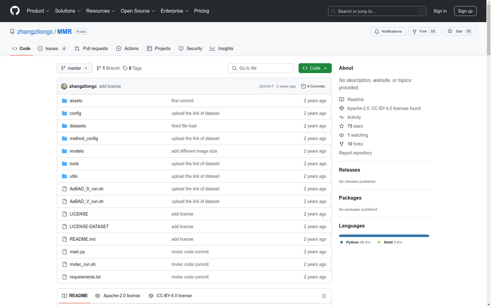This screenshot has width=491, height=307.
Task: Click 'add different image size' commit message
Action: [x=194, y=151]
